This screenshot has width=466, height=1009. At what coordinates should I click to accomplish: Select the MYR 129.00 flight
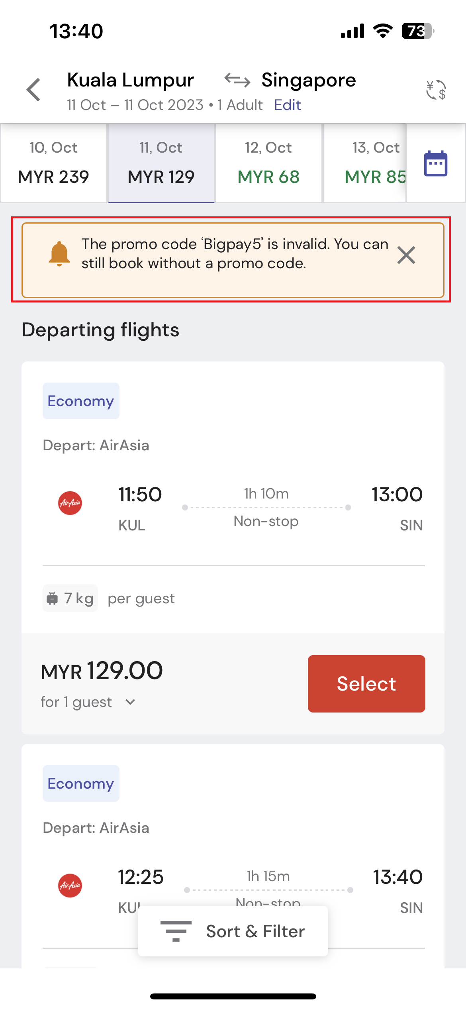point(366,684)
